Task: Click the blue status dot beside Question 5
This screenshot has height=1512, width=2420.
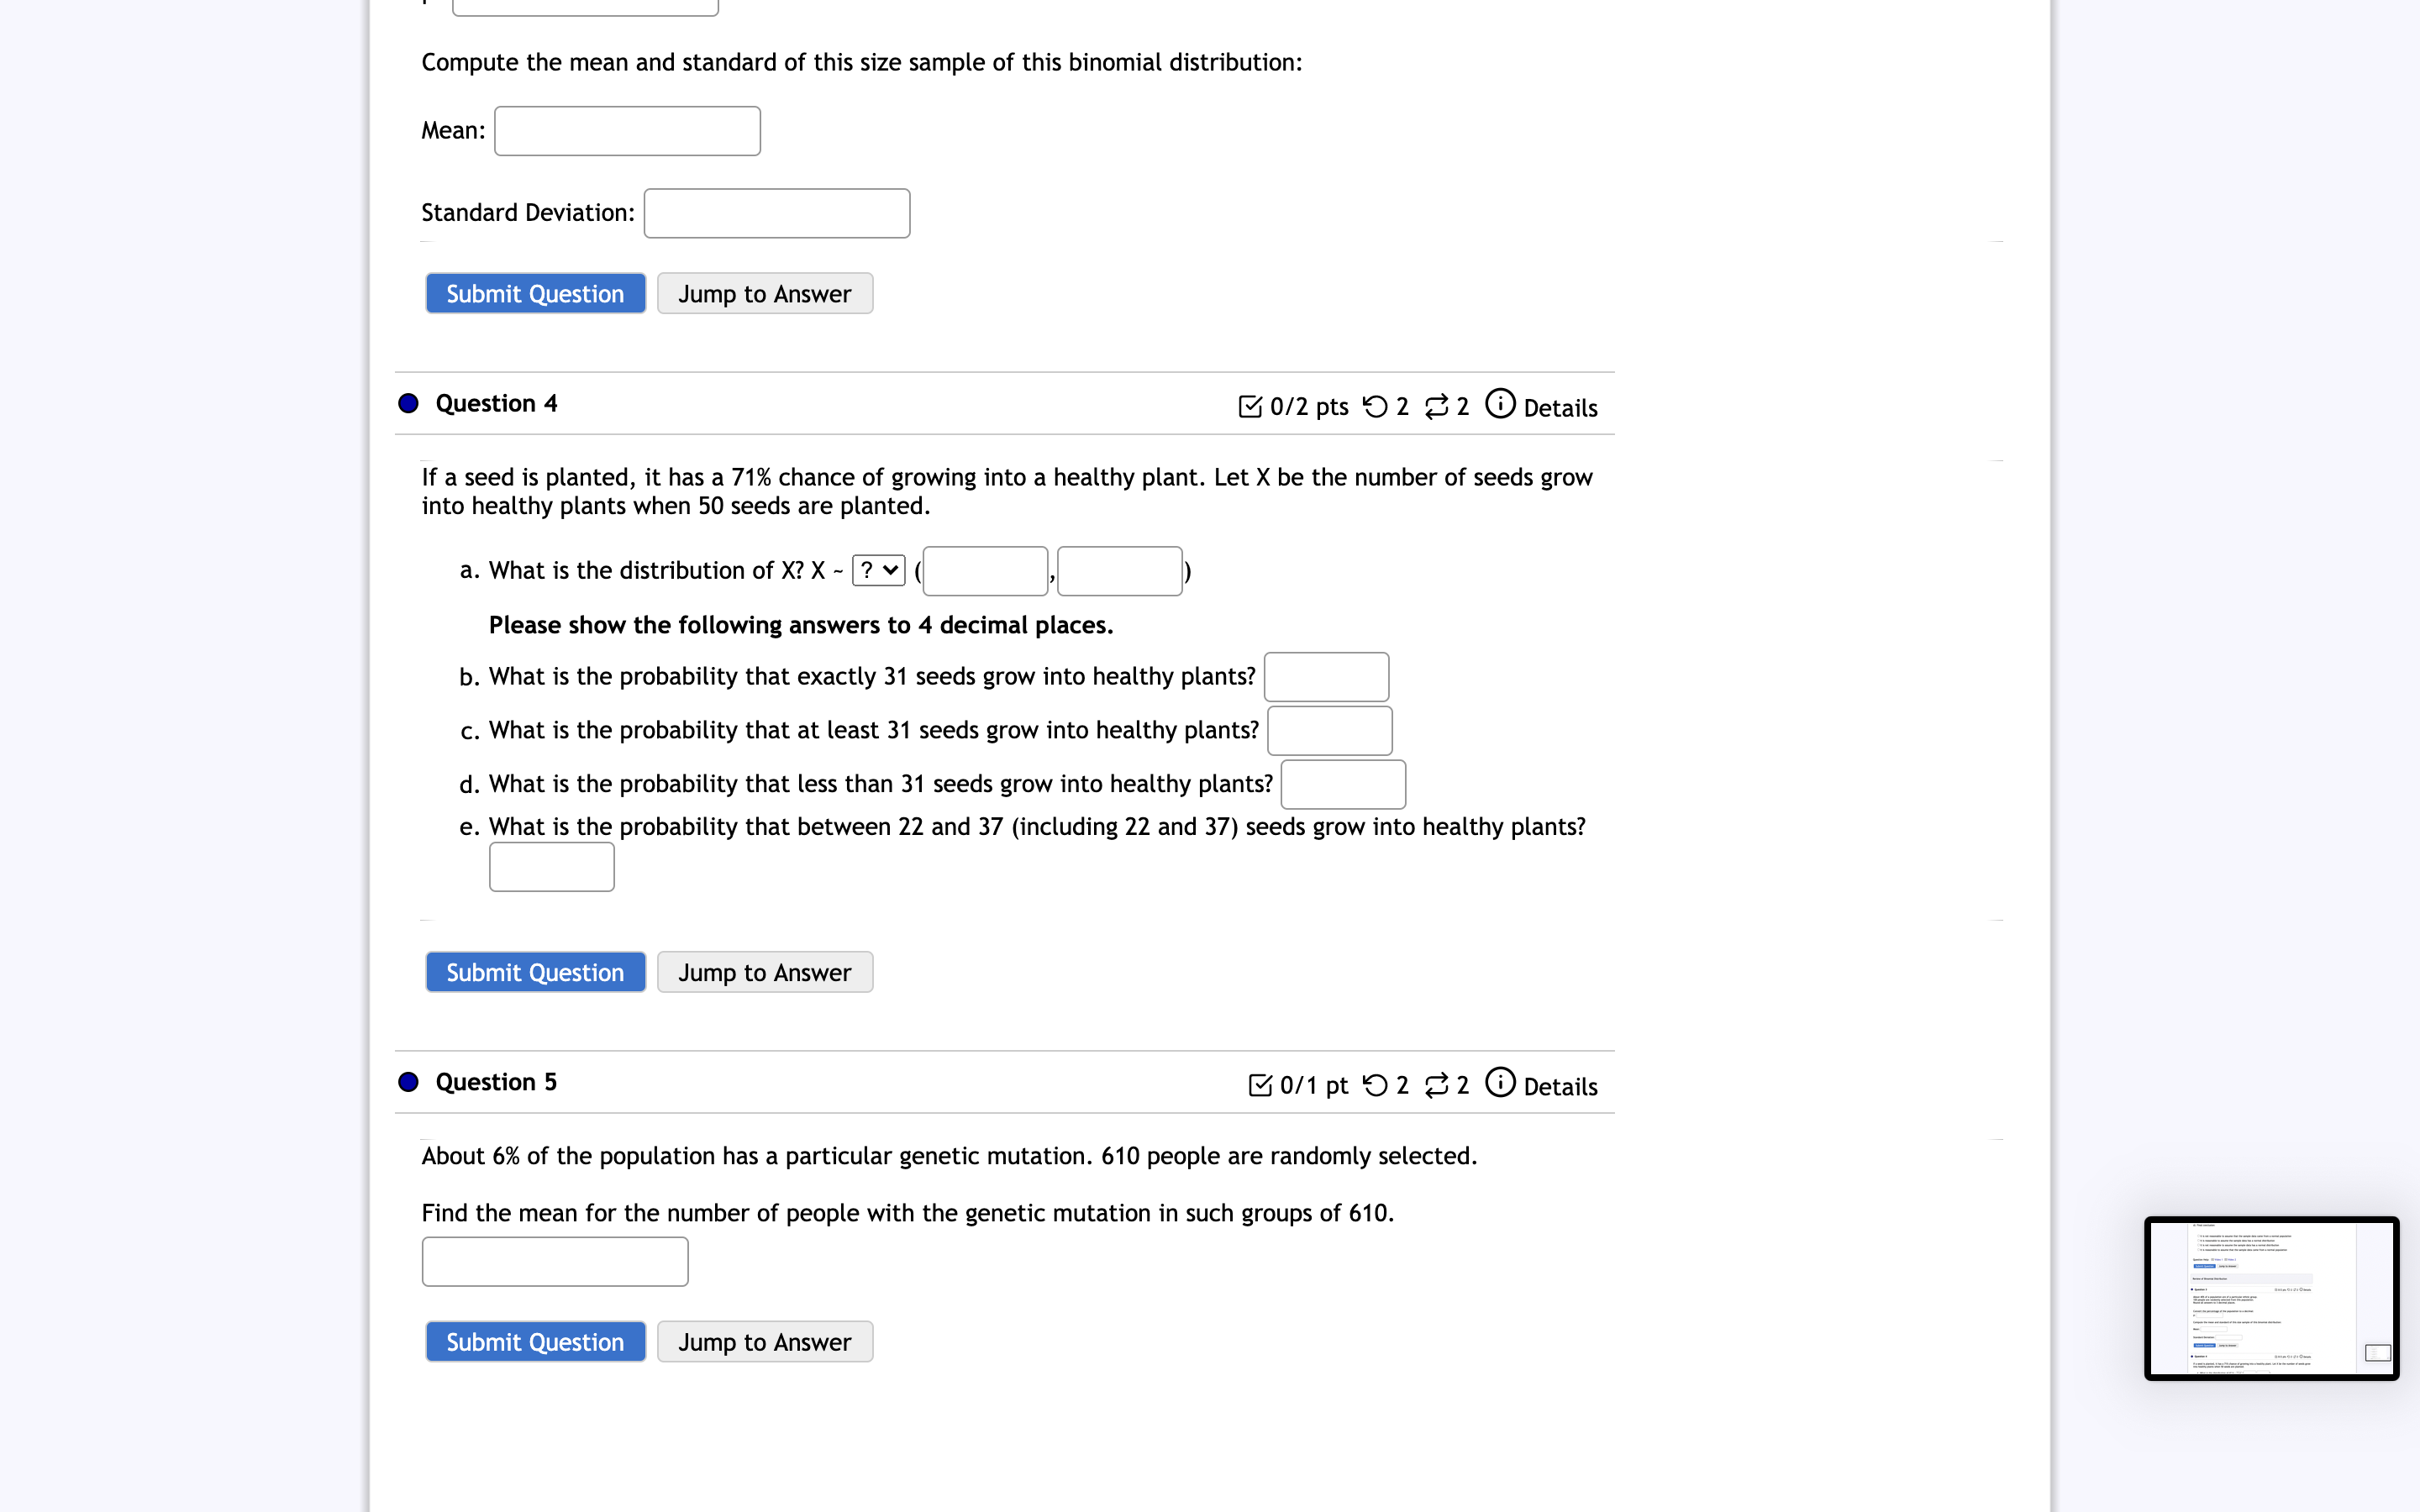Action: click(x=408, y=1082)
